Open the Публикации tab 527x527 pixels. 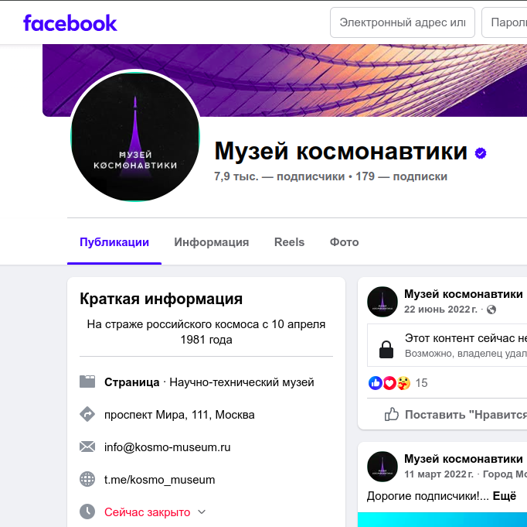point(114,242)
